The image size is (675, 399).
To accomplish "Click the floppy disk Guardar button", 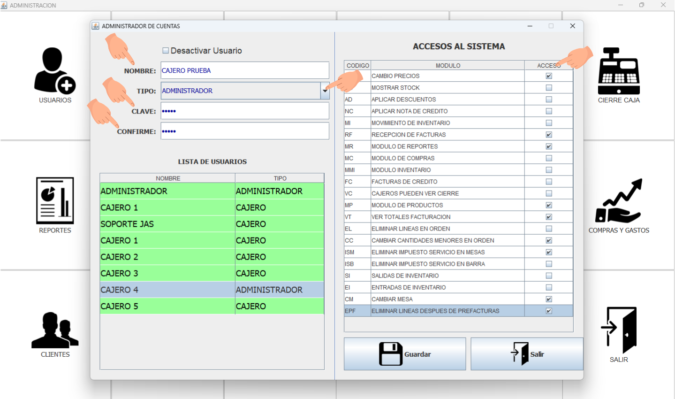I will coord(404,354).
